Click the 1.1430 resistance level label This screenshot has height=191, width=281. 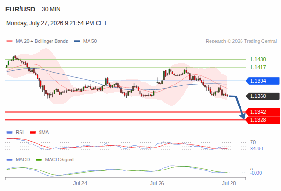(258, 59)
